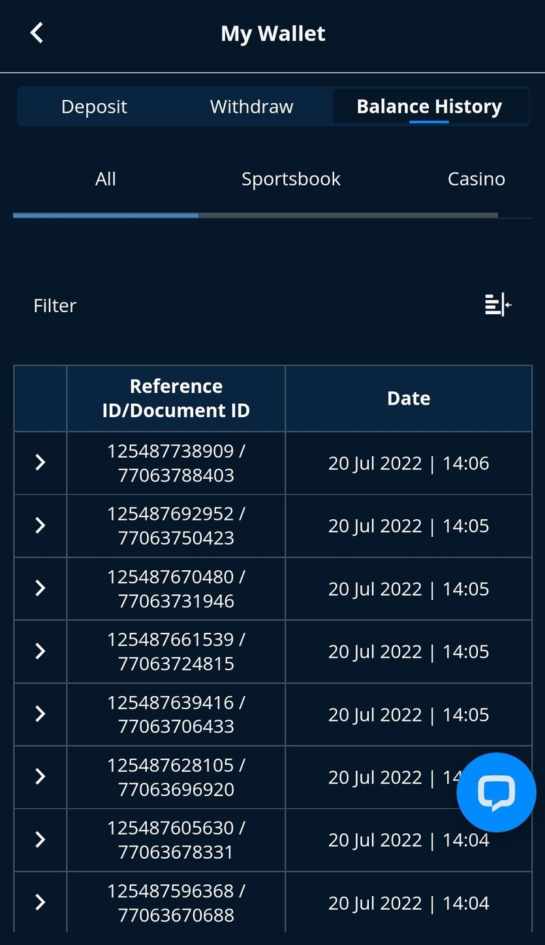The image size is (545, 945).
Task: Expand row 125487596368 chevron
Action: coord(40,902)
